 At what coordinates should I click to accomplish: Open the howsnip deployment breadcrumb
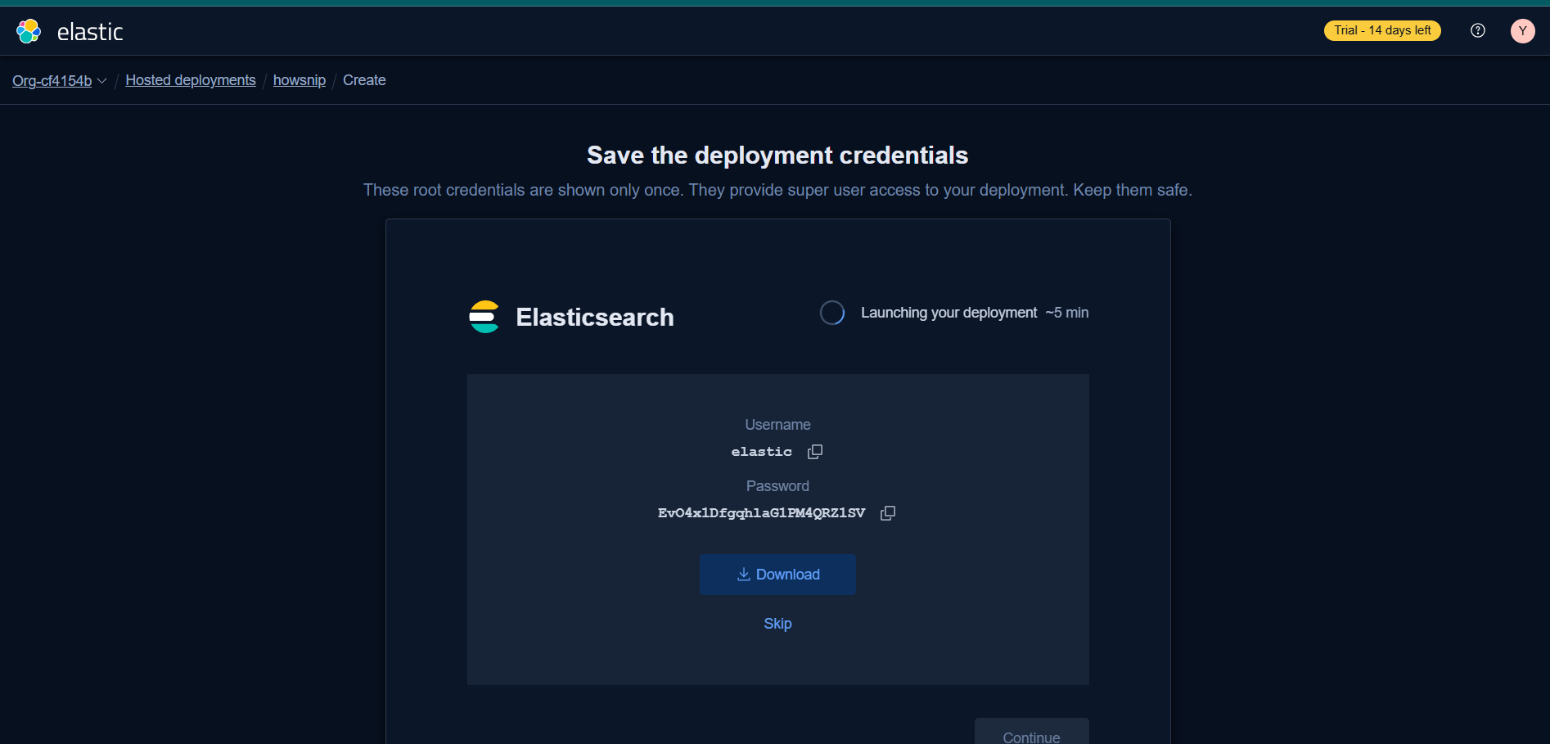click(x=300, y=80)
